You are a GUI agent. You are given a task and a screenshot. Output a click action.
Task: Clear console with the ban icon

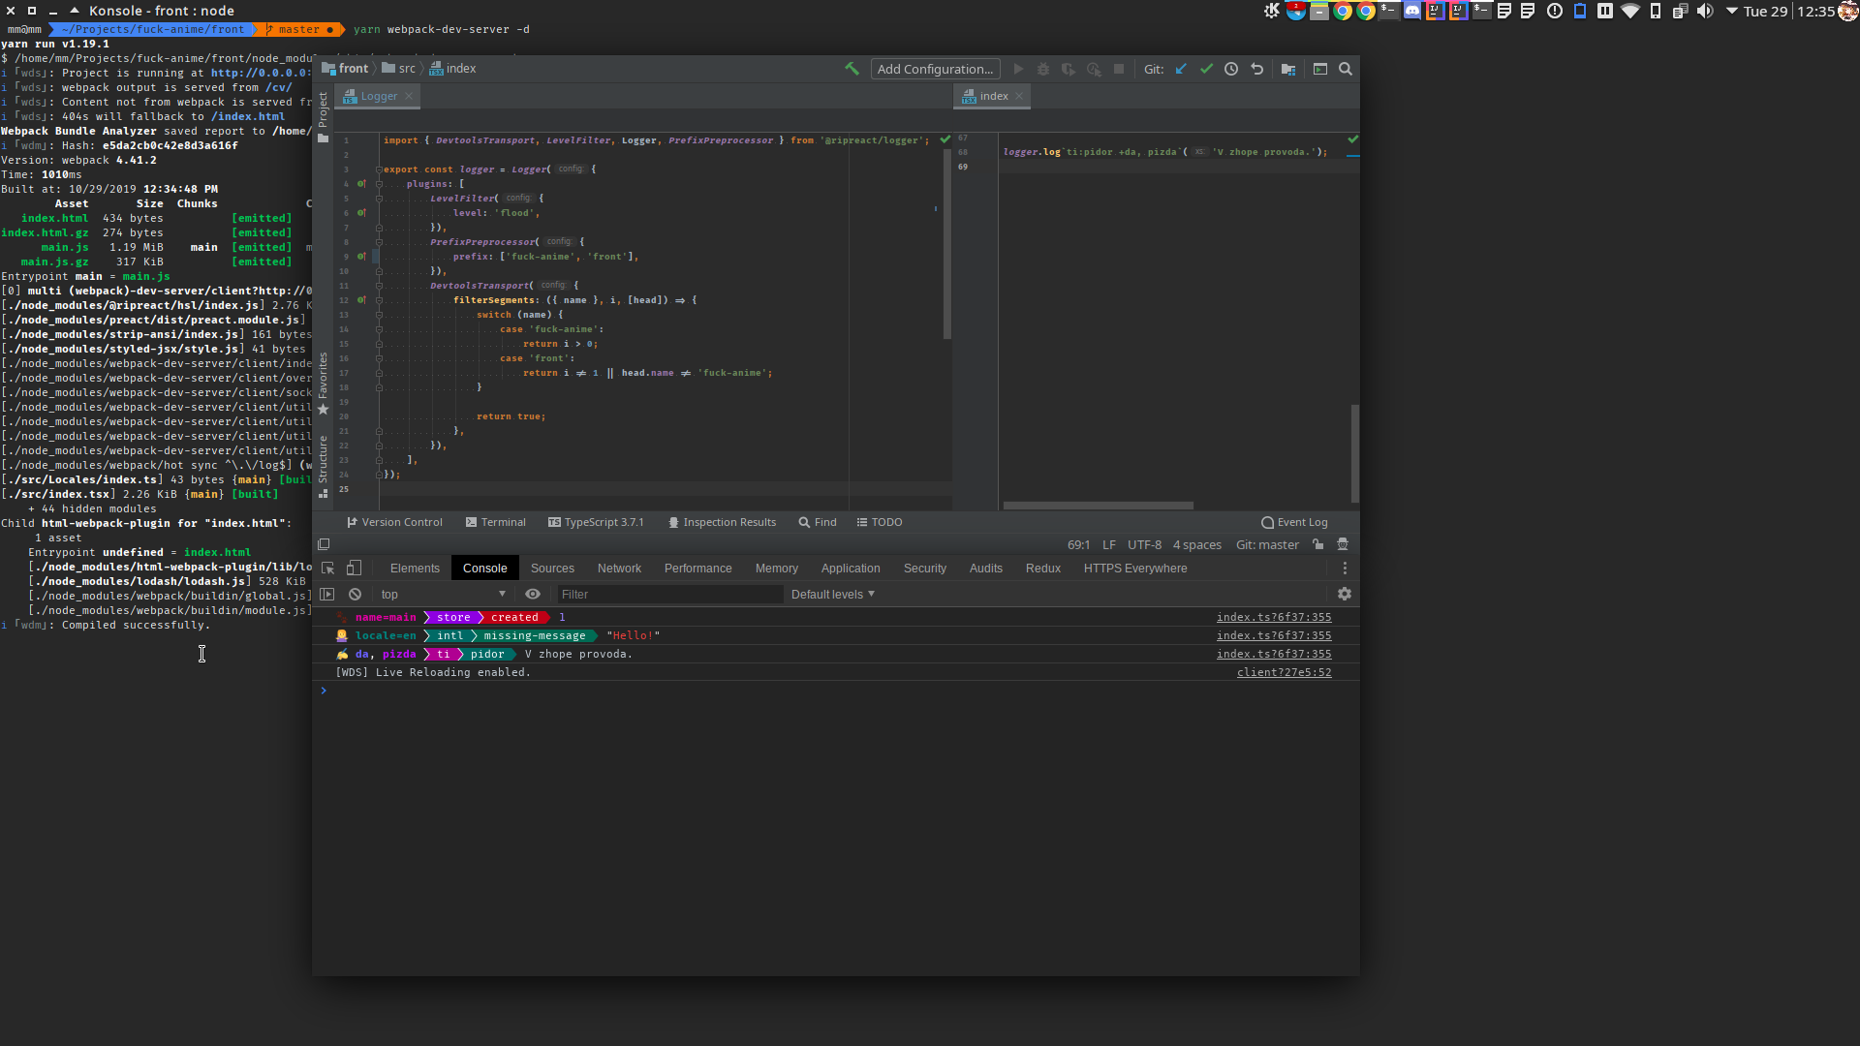click(x=356, y=595)
